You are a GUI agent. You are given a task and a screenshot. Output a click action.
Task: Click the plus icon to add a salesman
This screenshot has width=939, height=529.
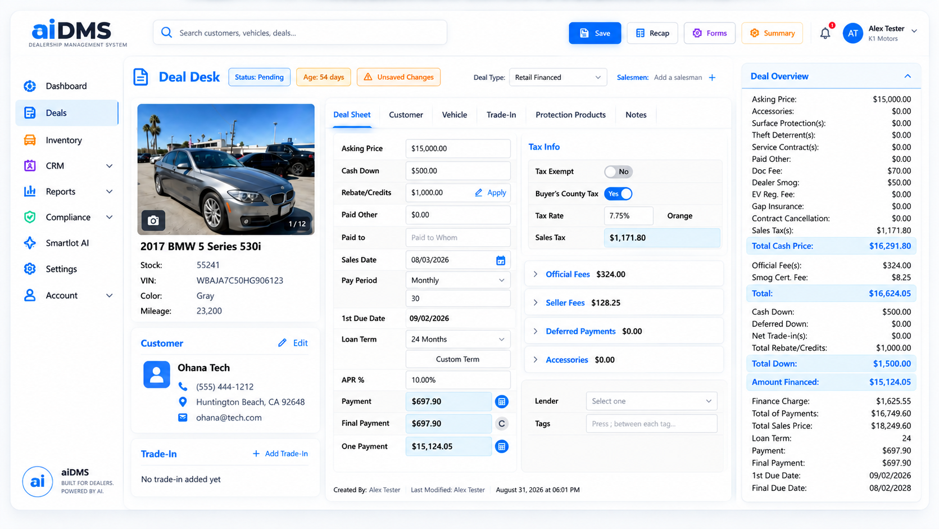712,78
